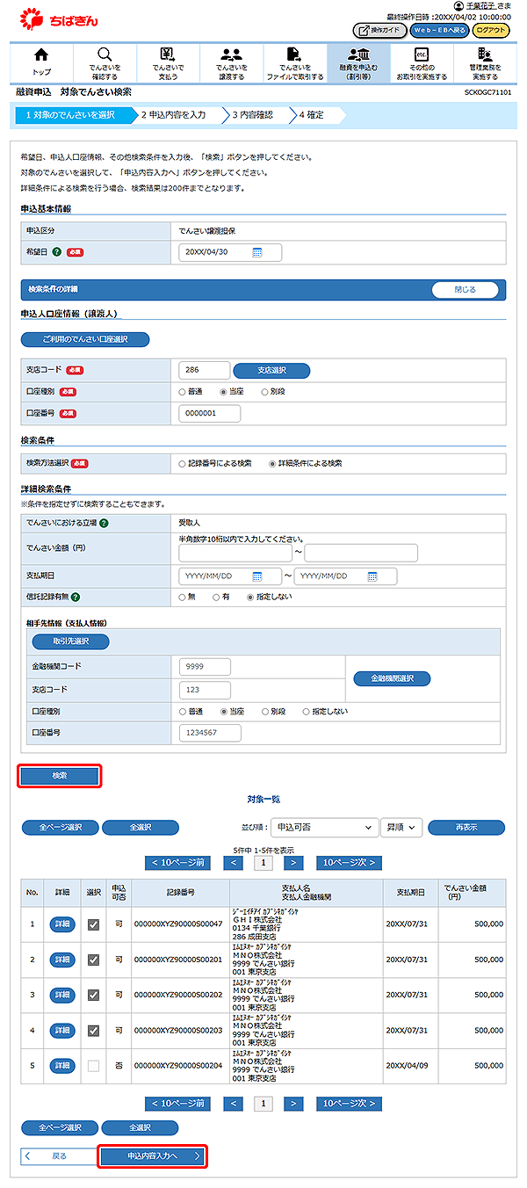Click the ログアウト button
The width and height of the screenshot is (527, 1188).
coord(491,30)
